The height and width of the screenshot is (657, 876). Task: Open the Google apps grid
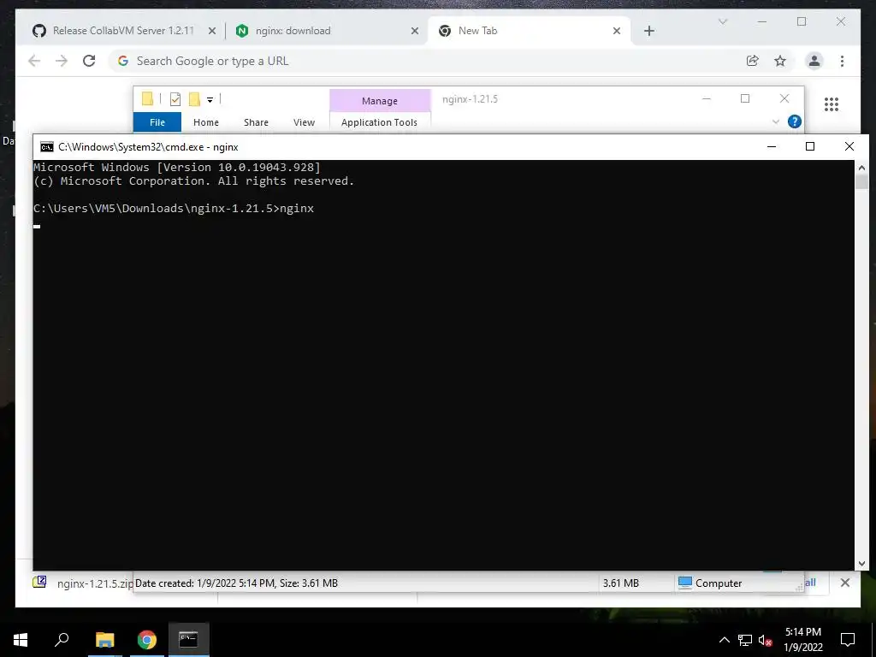[832, 104]
